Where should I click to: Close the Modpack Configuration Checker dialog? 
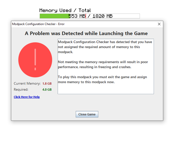[x=159, y=24]
